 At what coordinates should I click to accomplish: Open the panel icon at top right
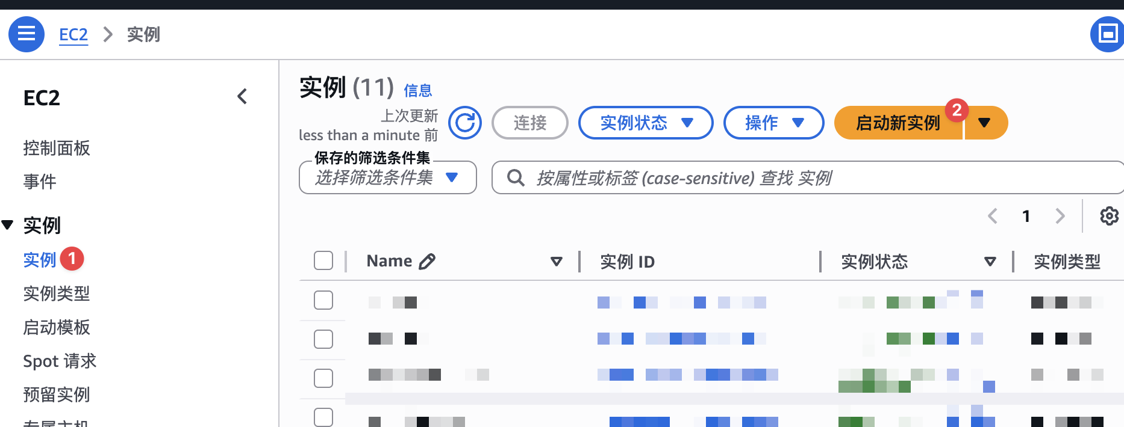click(x=1108, y=34)
